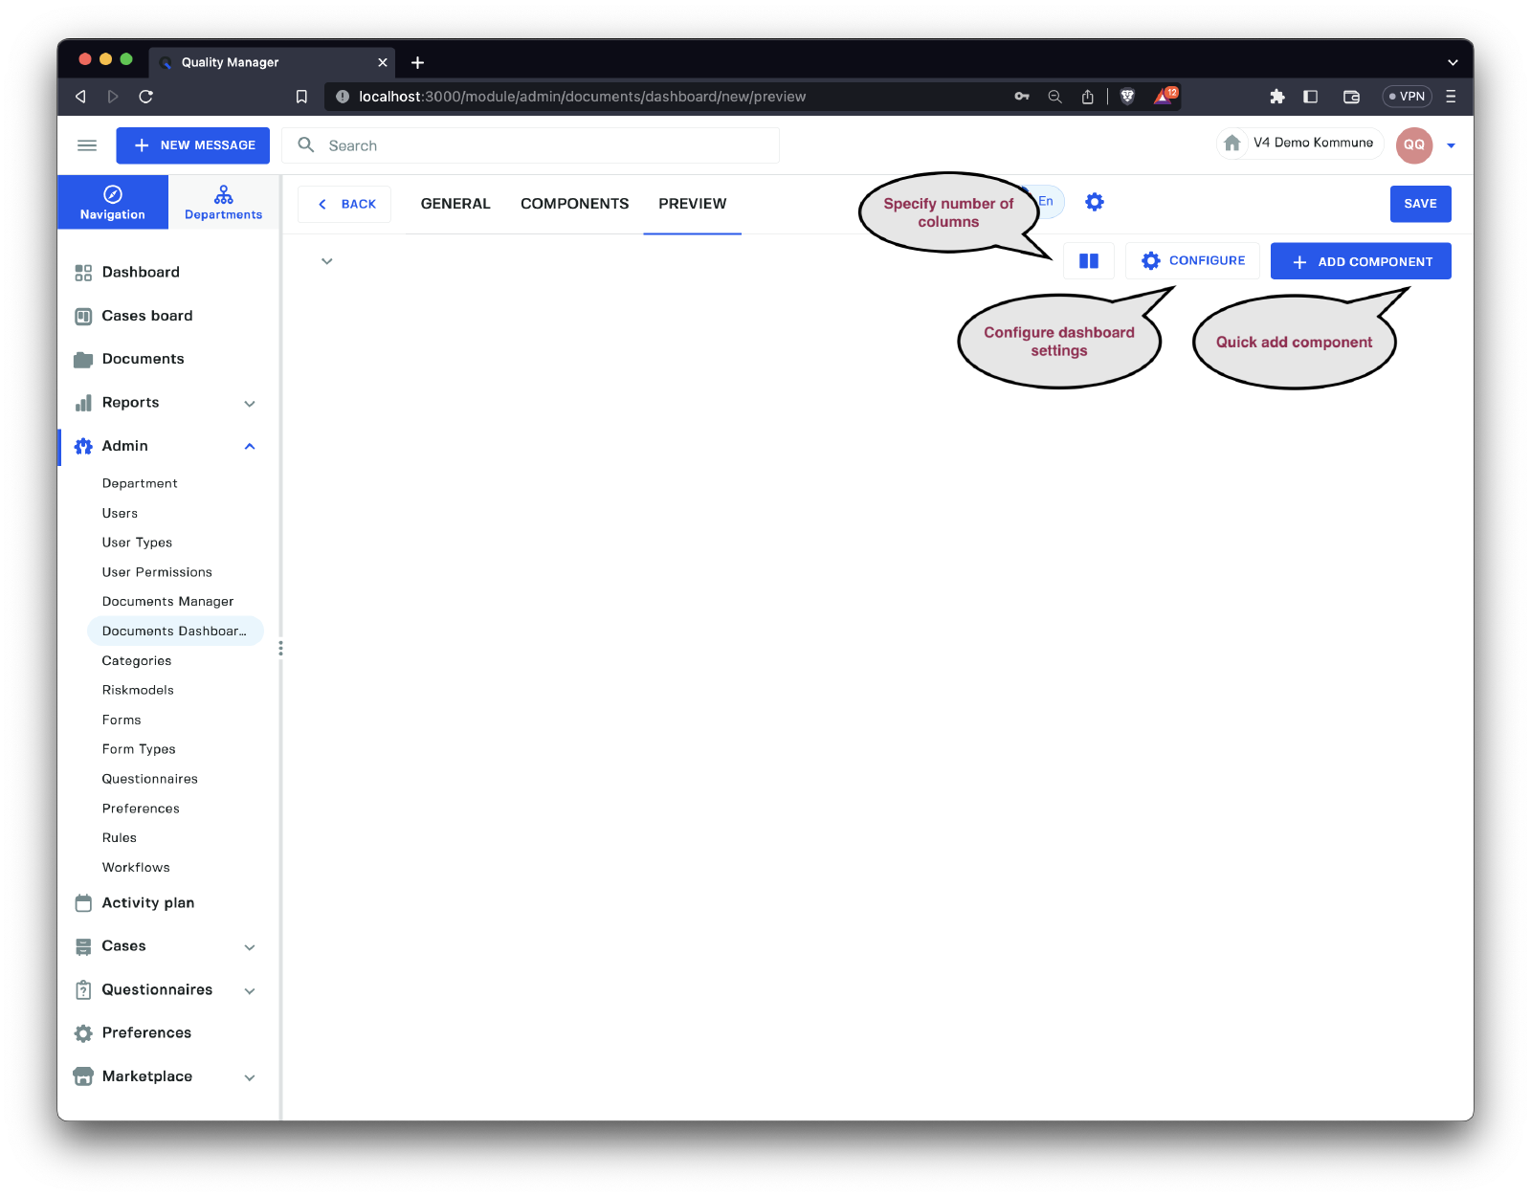The width and height of the screenshot is (1531, 1197).
Task: Expand the Reports menu section
Action: (250, 403)
